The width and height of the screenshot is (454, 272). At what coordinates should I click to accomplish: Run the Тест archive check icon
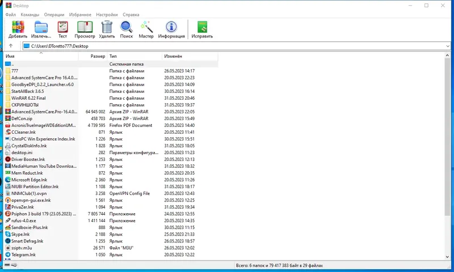(x=62, y=27)
